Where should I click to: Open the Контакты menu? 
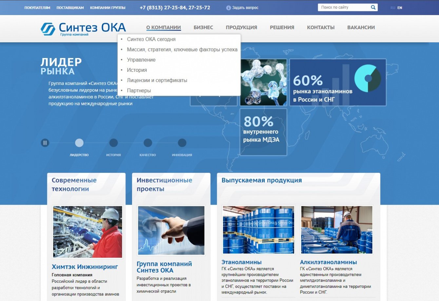(321, 28)
